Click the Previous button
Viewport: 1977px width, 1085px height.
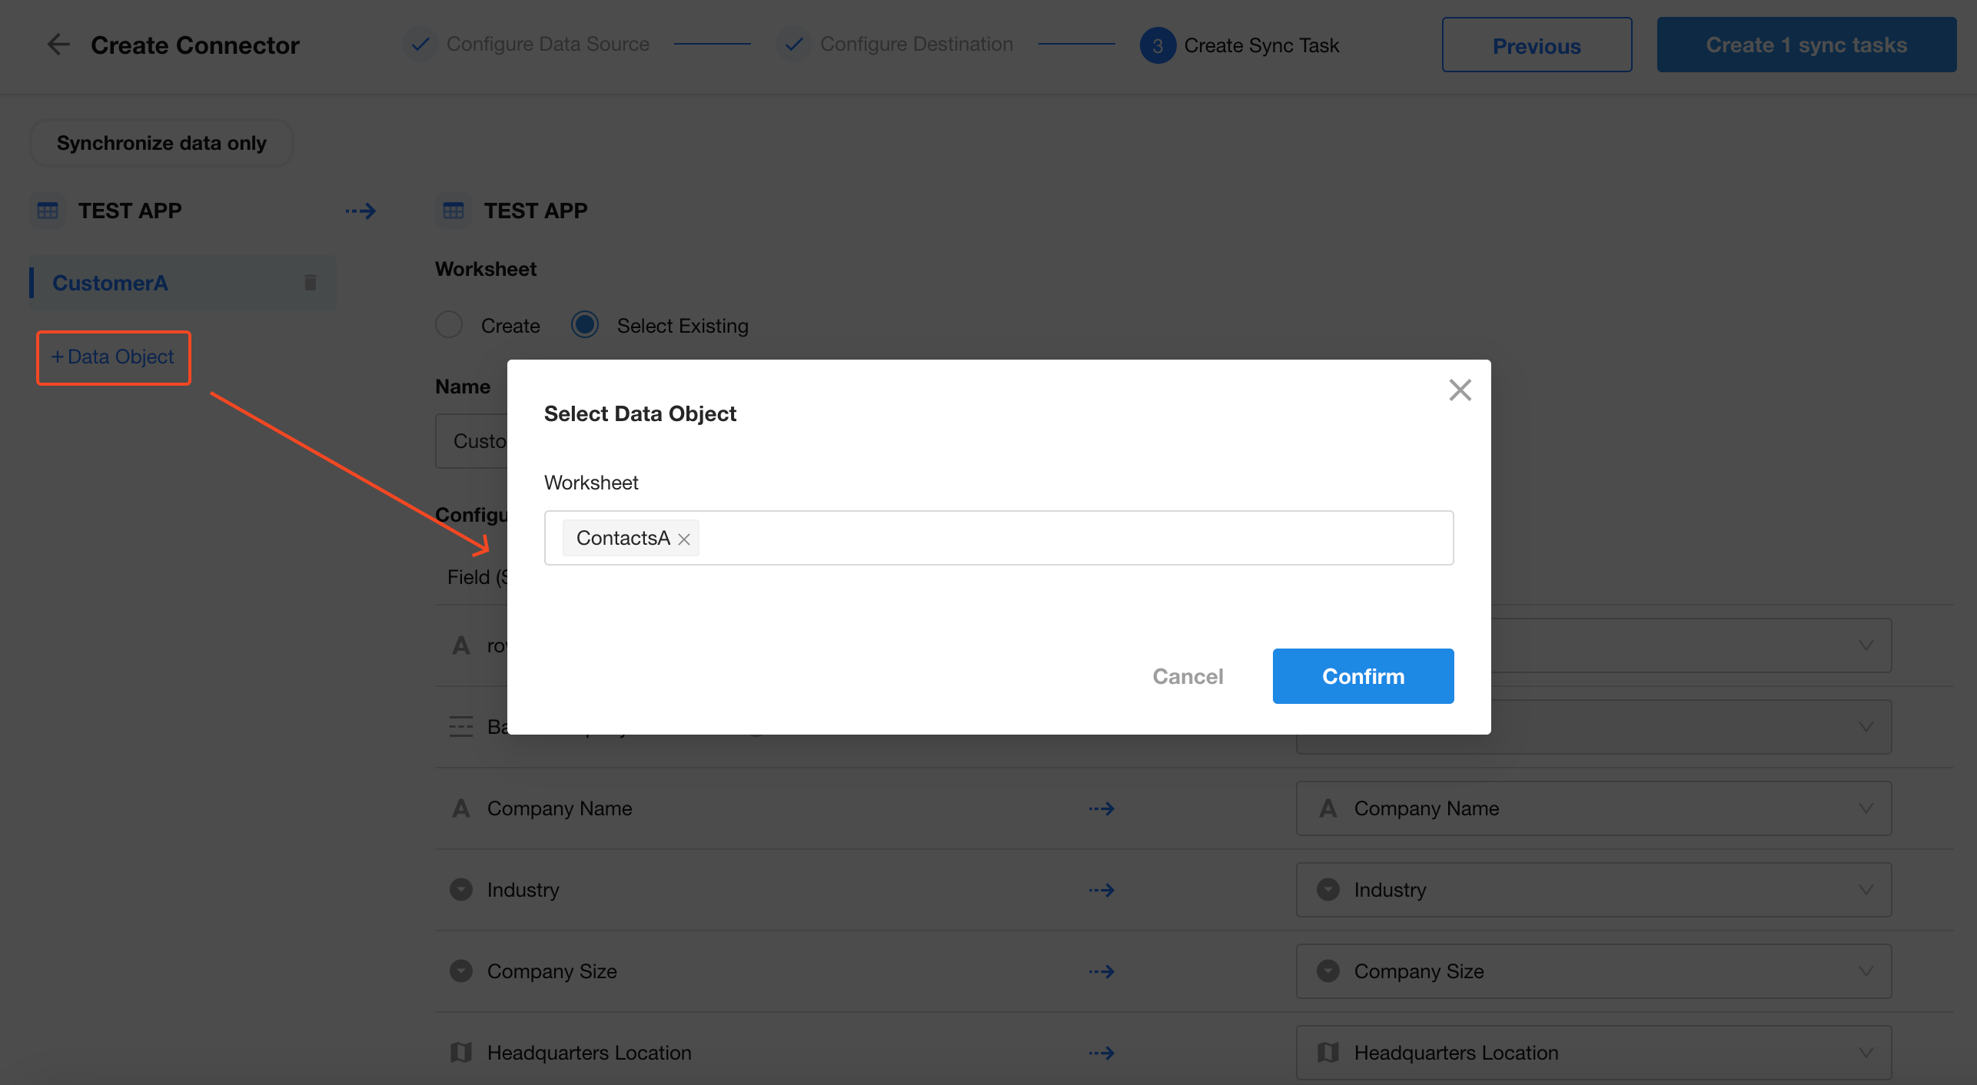(1536, 45)
